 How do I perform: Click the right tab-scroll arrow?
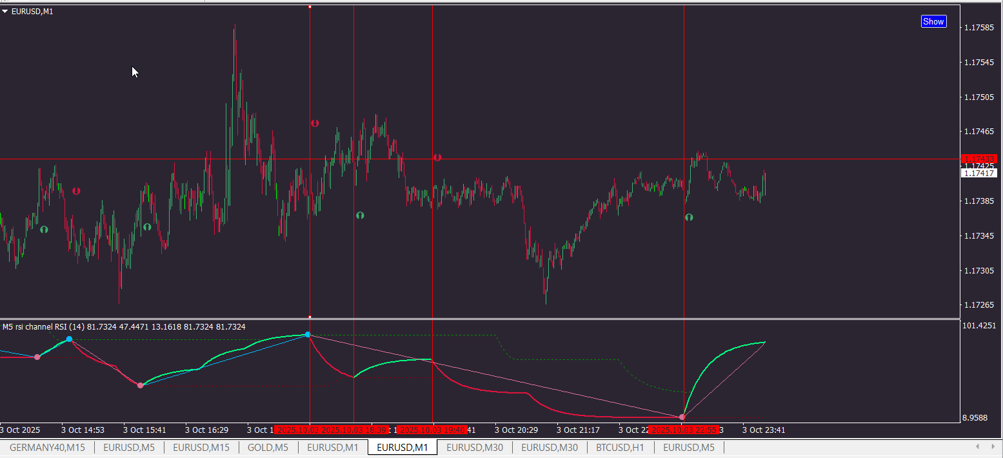994,446
